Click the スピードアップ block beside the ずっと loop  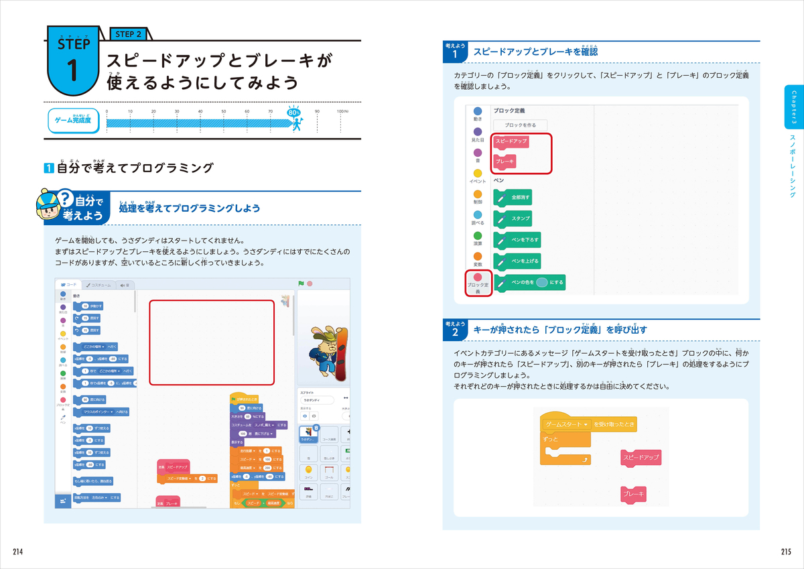pos(641,458)
